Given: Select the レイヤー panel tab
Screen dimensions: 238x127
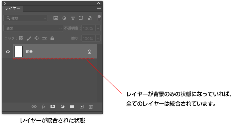Looking at the screenshot, I should click(x=13, y=9).
